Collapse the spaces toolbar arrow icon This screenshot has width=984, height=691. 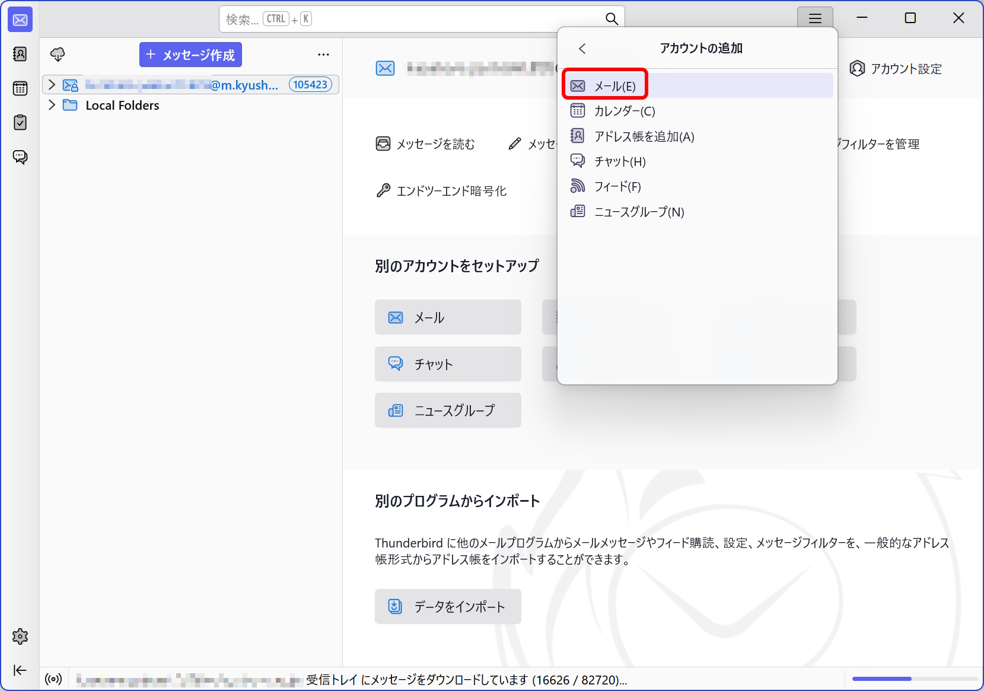(x=20, y=670)
